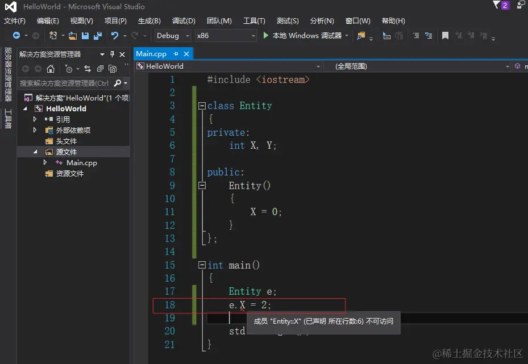Select Main.cpp in Solution Explorer tree
The width and height of the screenshot is (528, 364).
81,162
